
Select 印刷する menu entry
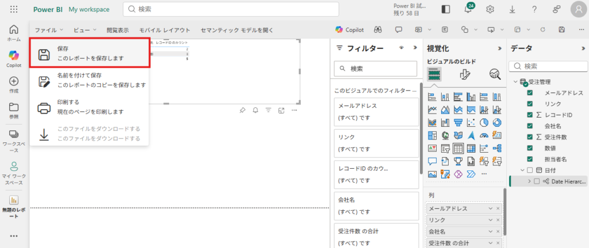(89, 106)
